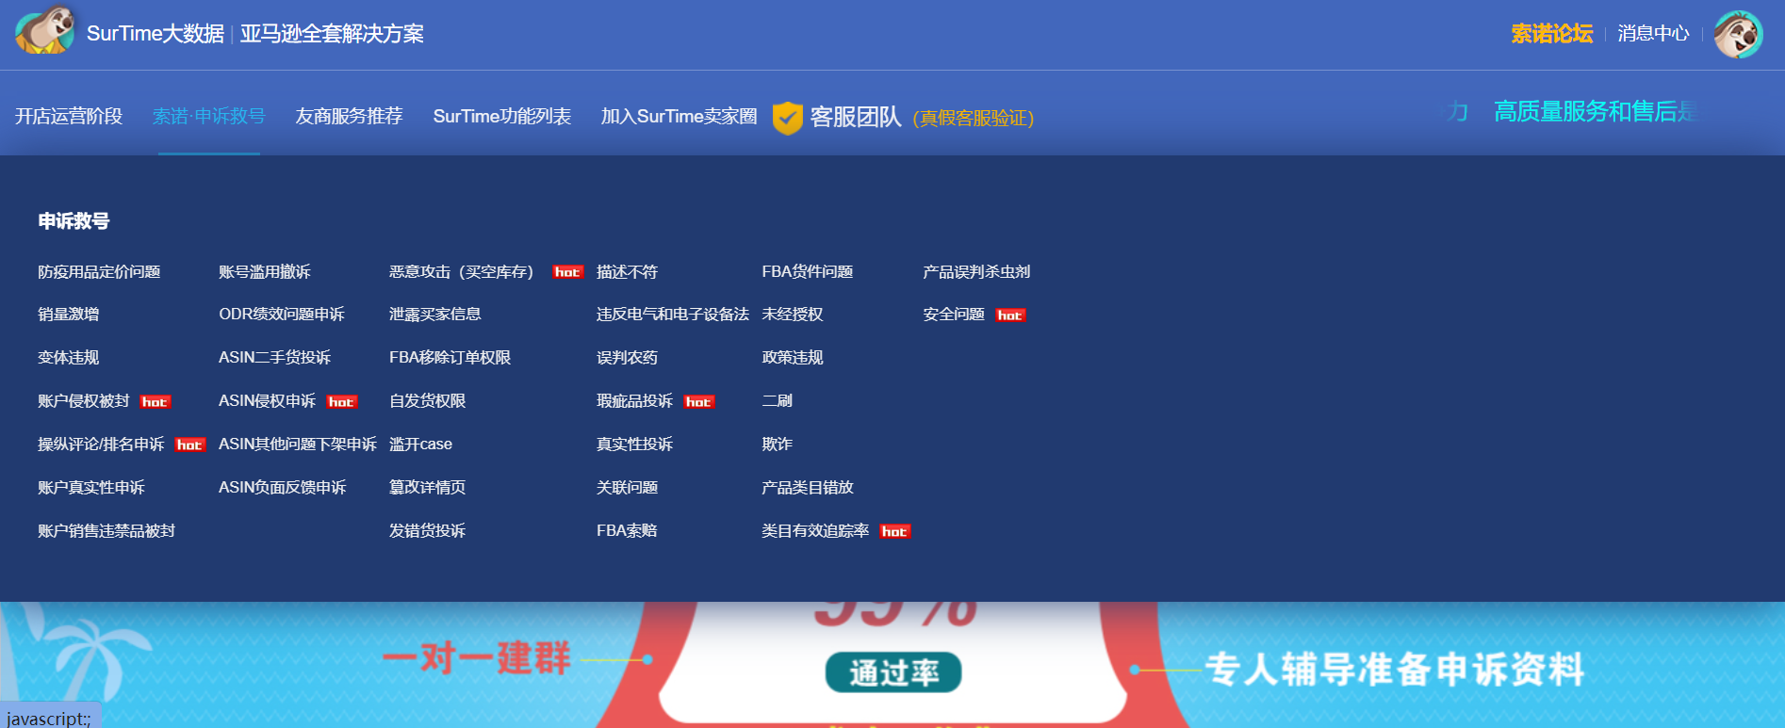The height and width of the screenshot is (728, 1785).
Task: Open ASIN其他问题下架申诉 link
Action: 298,445
